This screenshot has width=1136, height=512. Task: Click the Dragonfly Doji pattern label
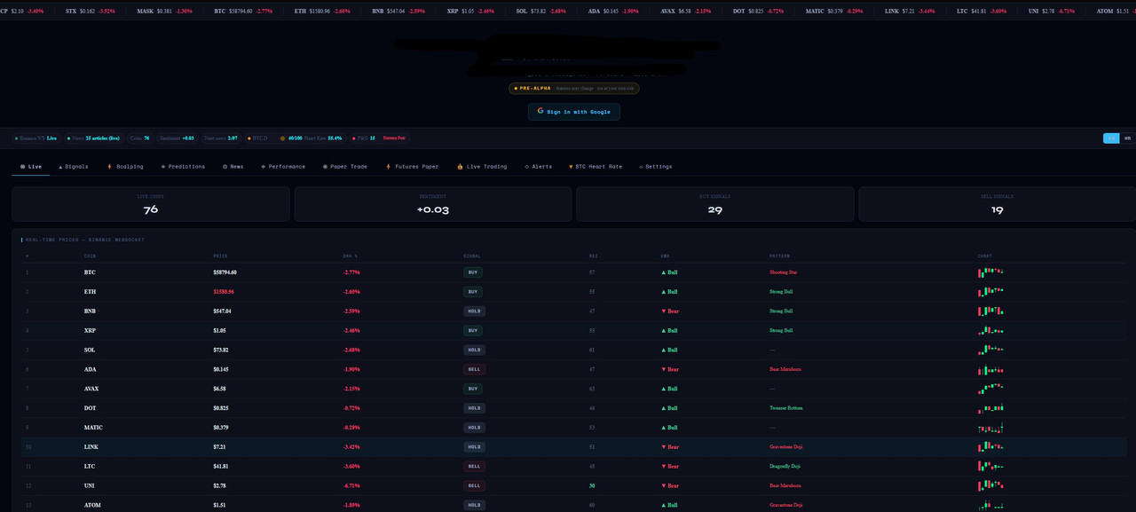point(785,467)
